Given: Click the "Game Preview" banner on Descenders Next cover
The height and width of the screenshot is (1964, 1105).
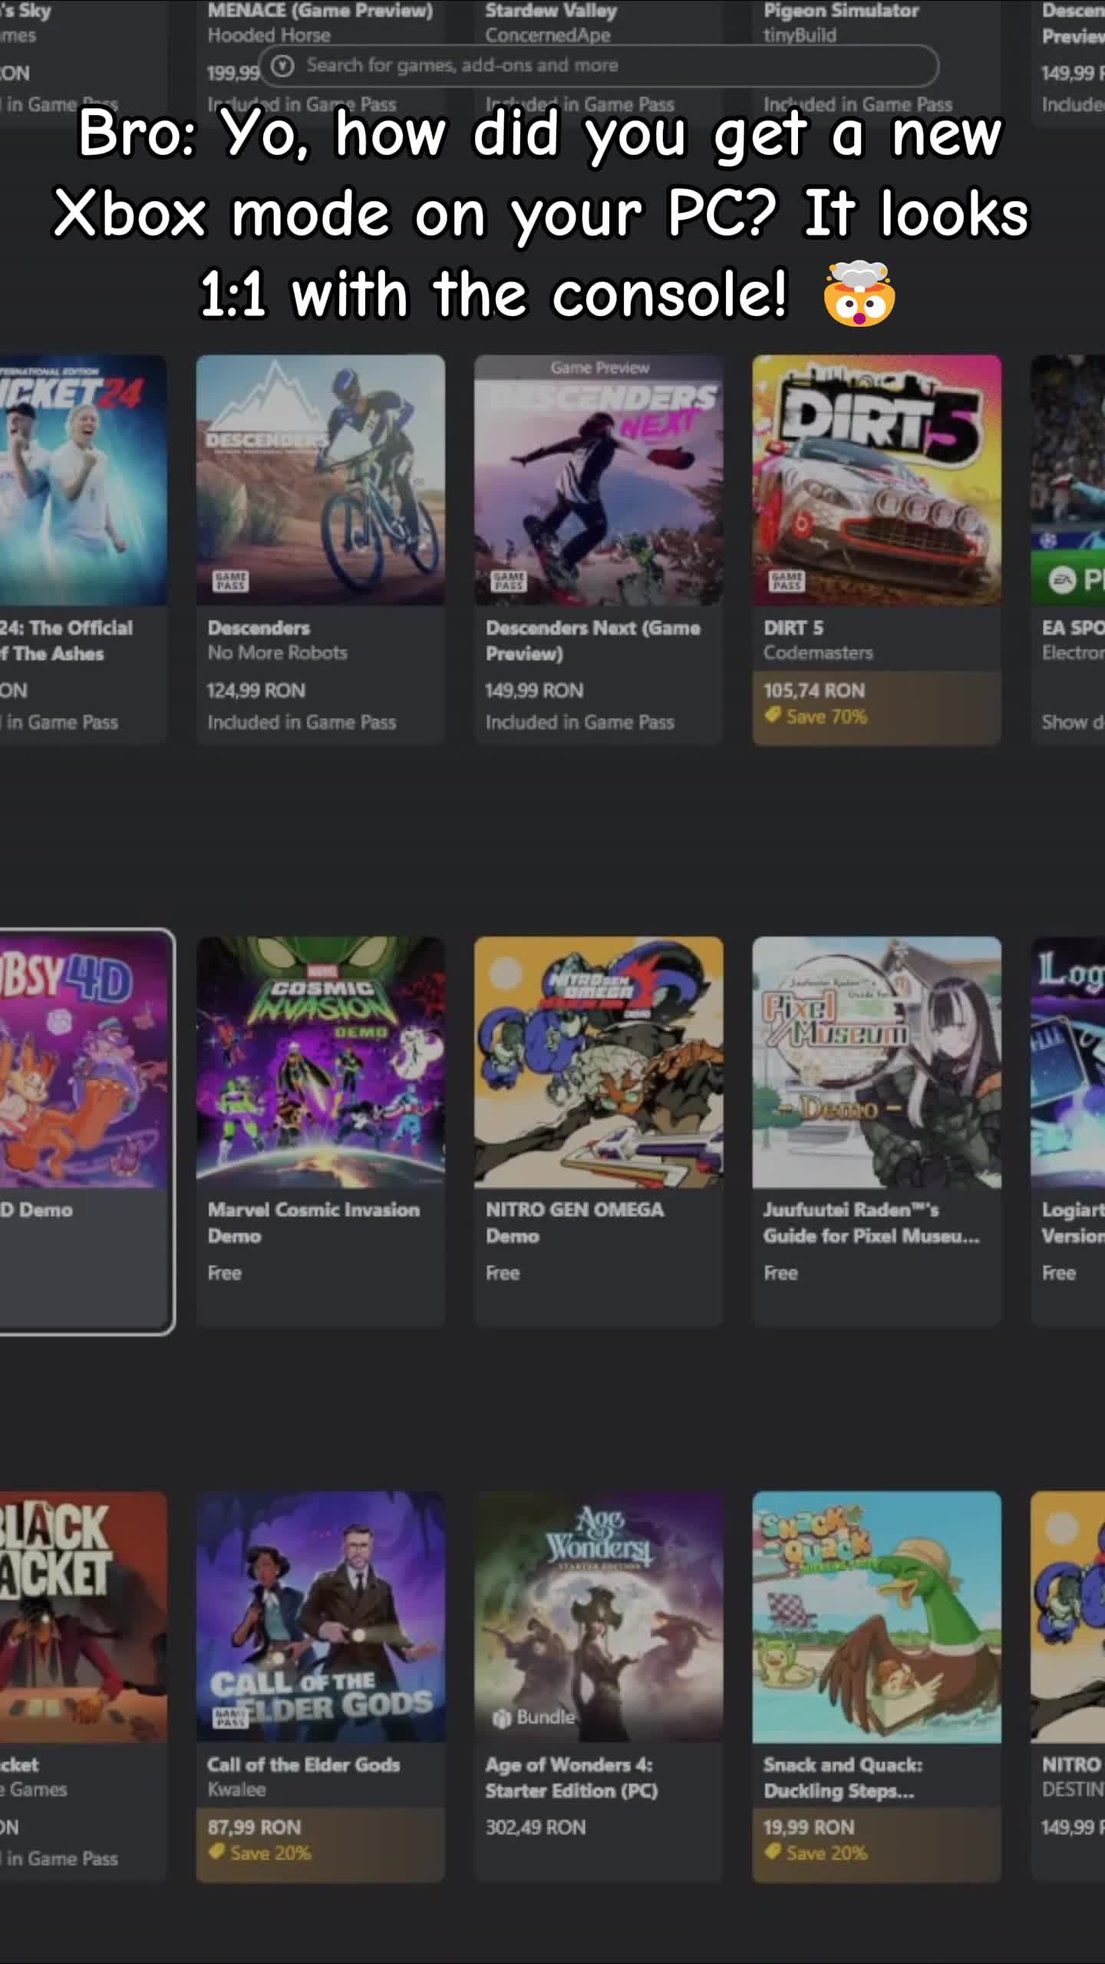Looking at the screenshot, I should (599, 368).
